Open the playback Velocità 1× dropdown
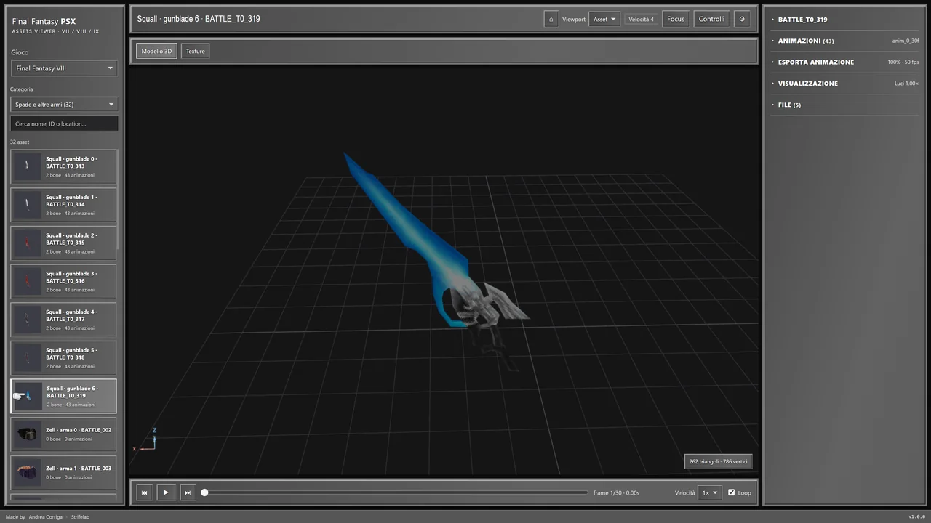Viewport: 931px width, 523px height. 709,492
